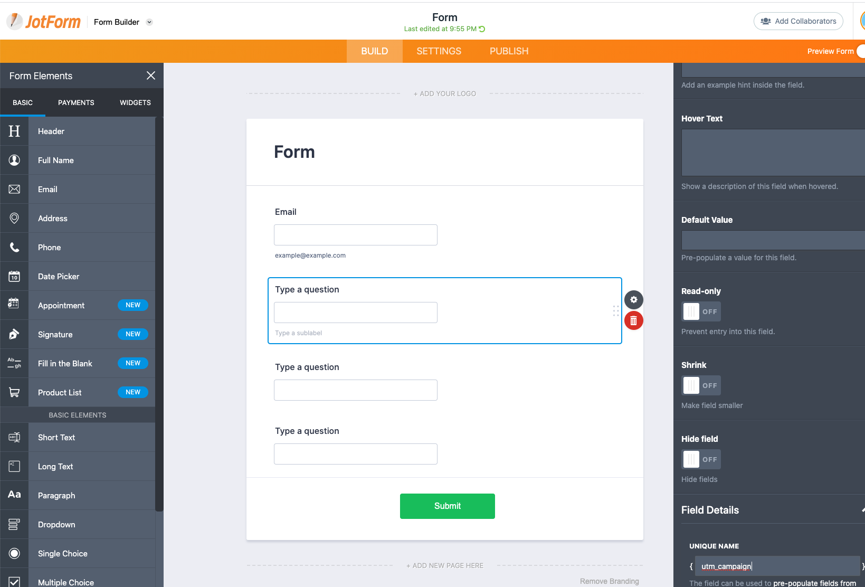This screenshot has height=587, width=865.
Task: Click the green Submit button
Action: click(x=447, y=506)
